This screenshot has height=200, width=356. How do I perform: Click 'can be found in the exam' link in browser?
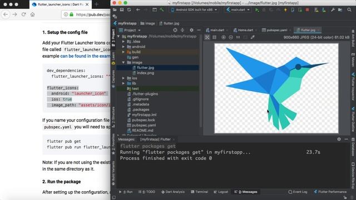[x=85, y=56]
